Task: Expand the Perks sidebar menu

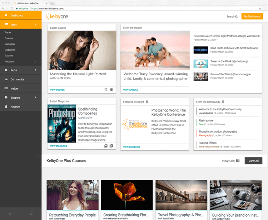Action: coord(35,70)
